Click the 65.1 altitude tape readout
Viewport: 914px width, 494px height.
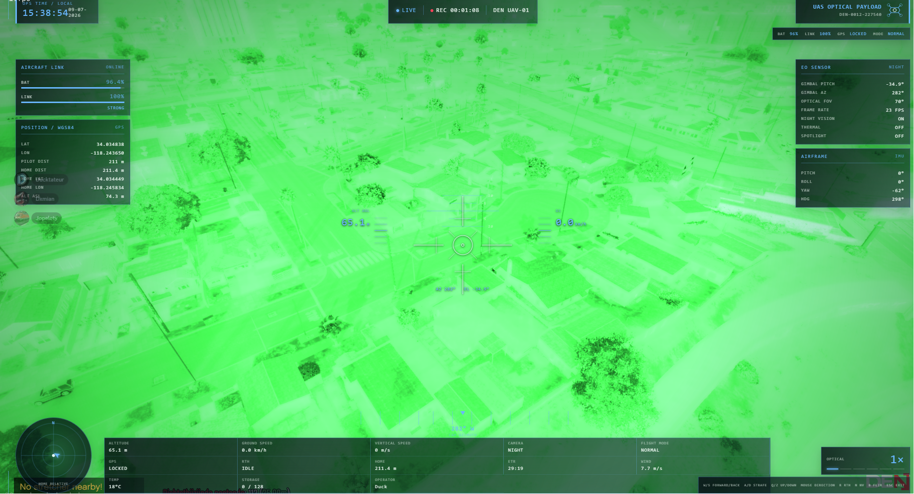[355, 222]
